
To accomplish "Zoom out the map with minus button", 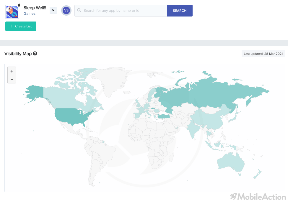I will pyautogui.click(x=12, y=79).
